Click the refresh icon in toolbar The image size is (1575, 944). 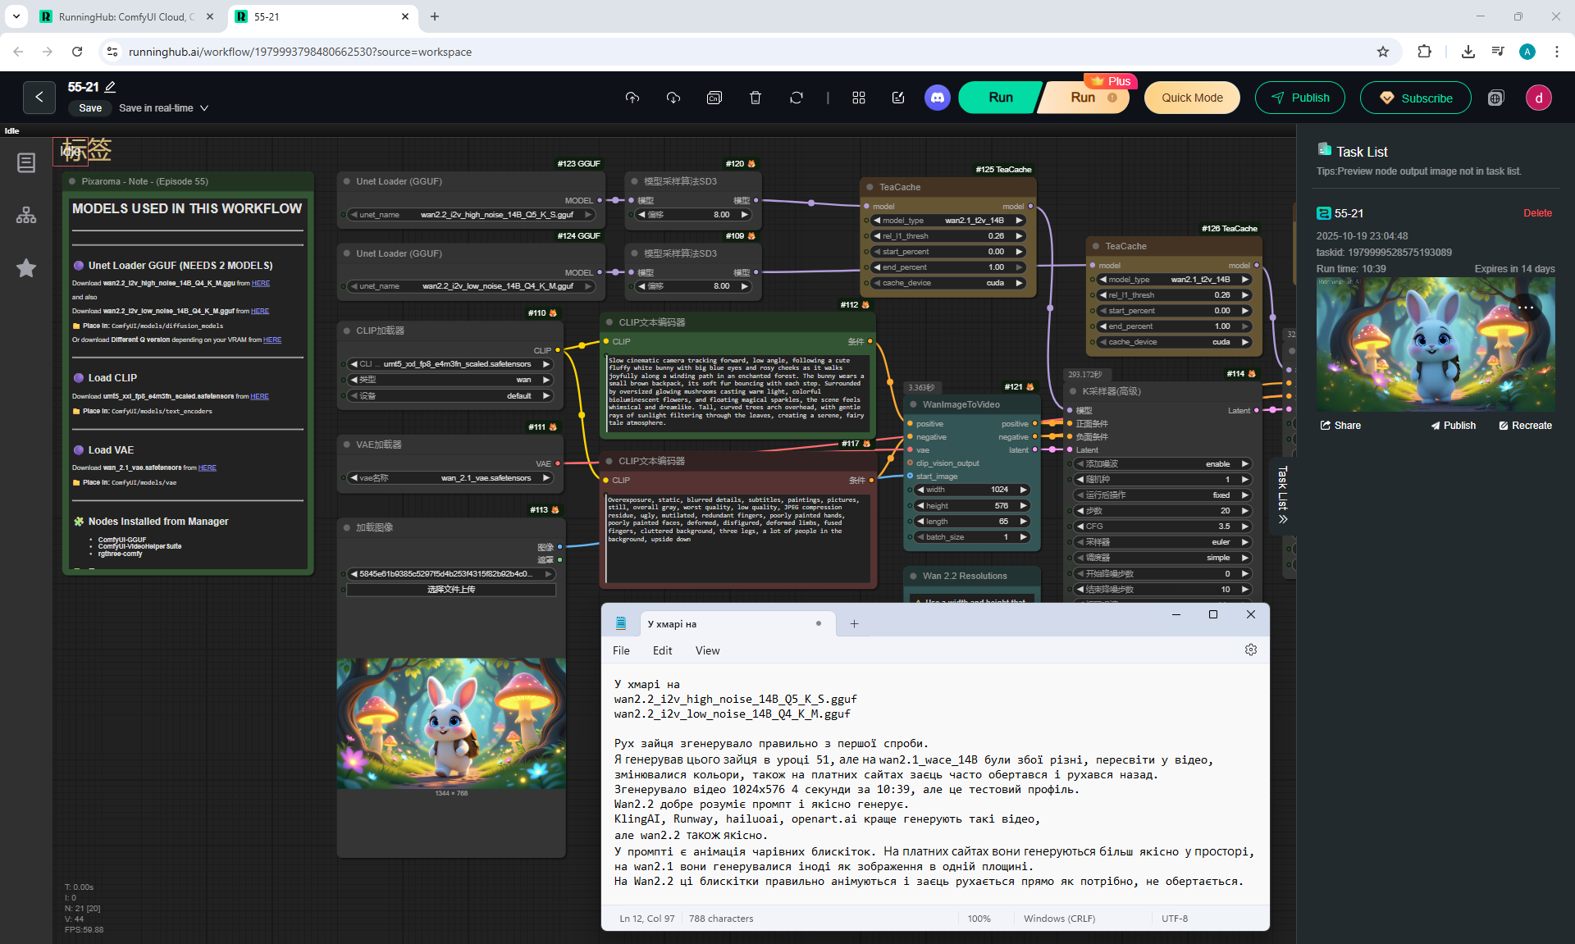click(x=796, y=98)
